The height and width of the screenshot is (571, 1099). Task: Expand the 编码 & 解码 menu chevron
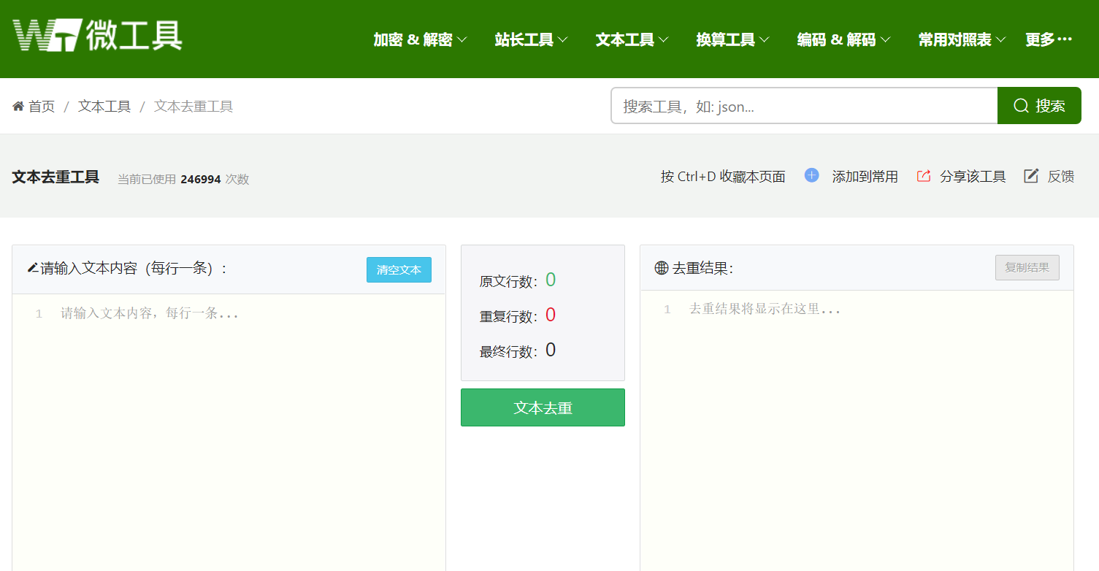(x=885, y=39)
